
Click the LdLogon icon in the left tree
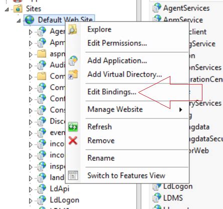click(42, 200)
